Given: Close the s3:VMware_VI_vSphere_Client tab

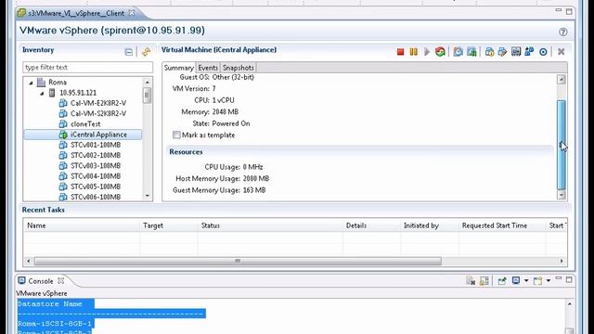Looking at the screenshot, I should [132, 12].
